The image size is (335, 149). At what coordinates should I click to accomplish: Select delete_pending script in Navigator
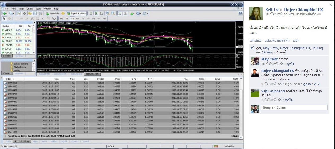click(20, 64)
